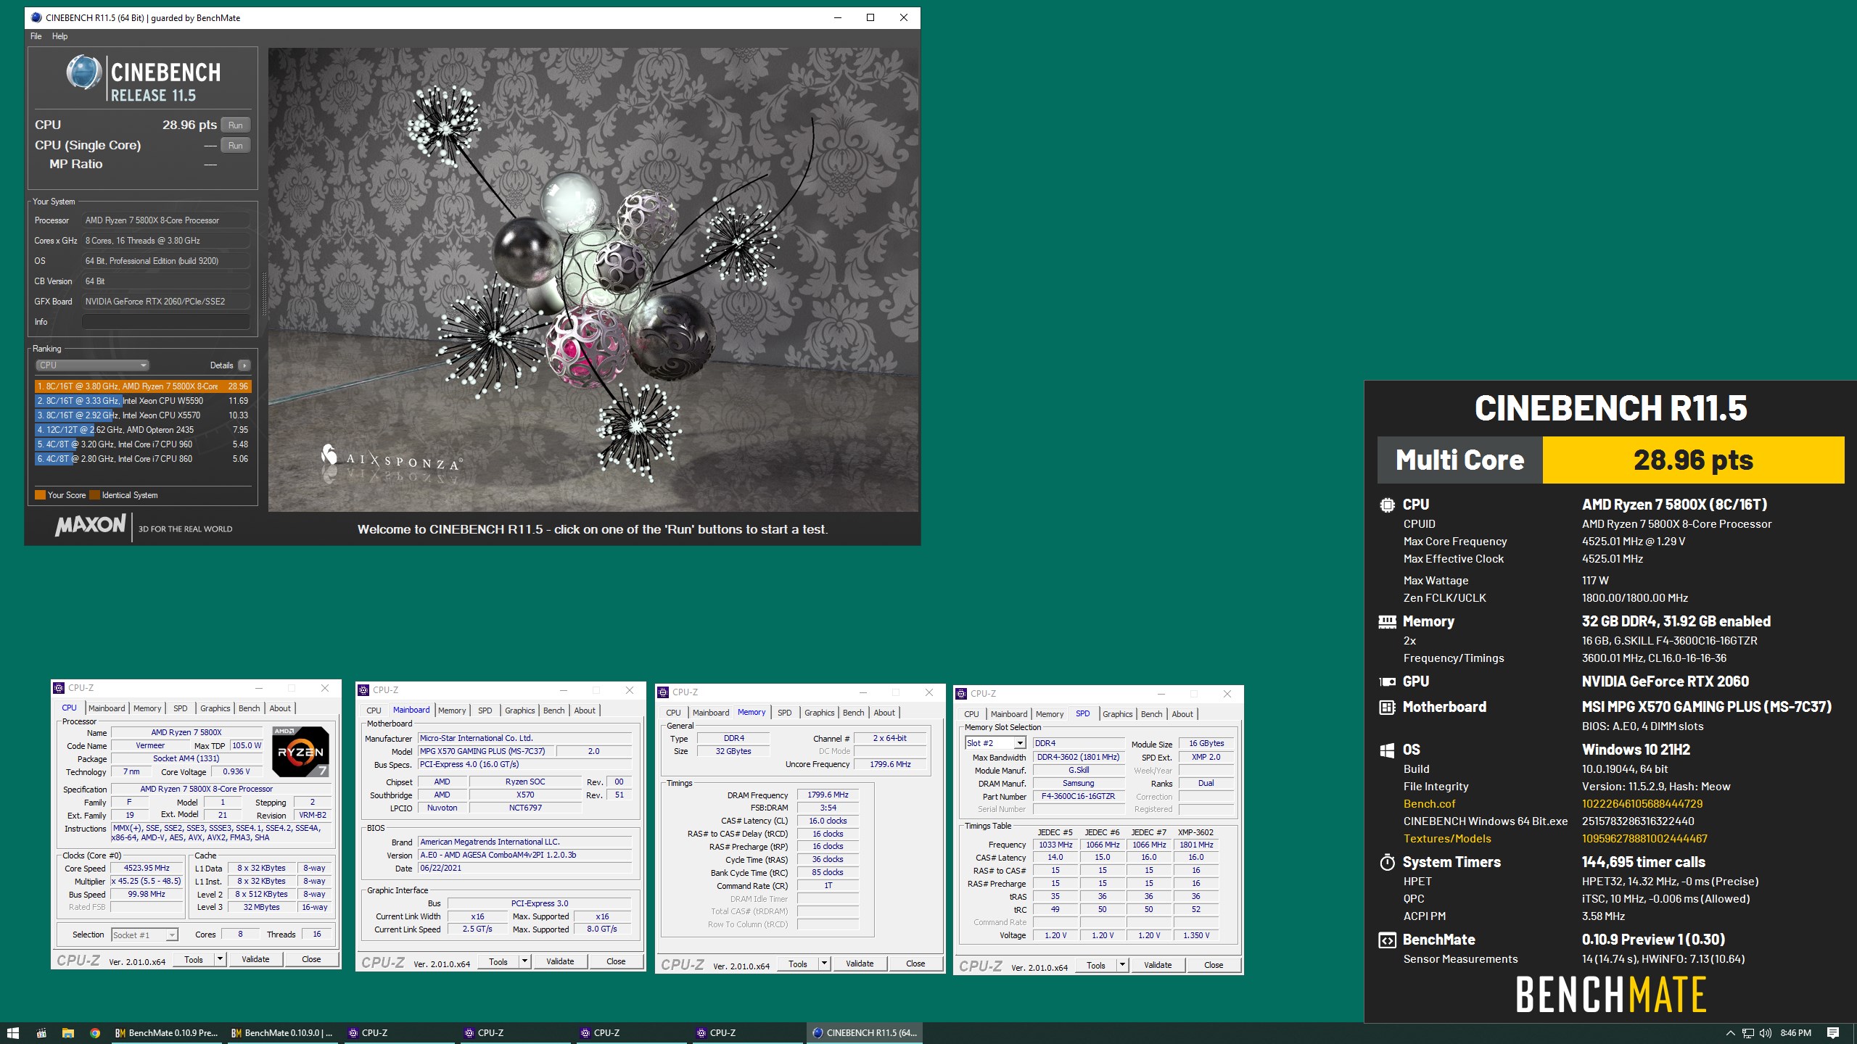Expand ranking Details arrow
1857x1044 pixels.
click(244, 365)
